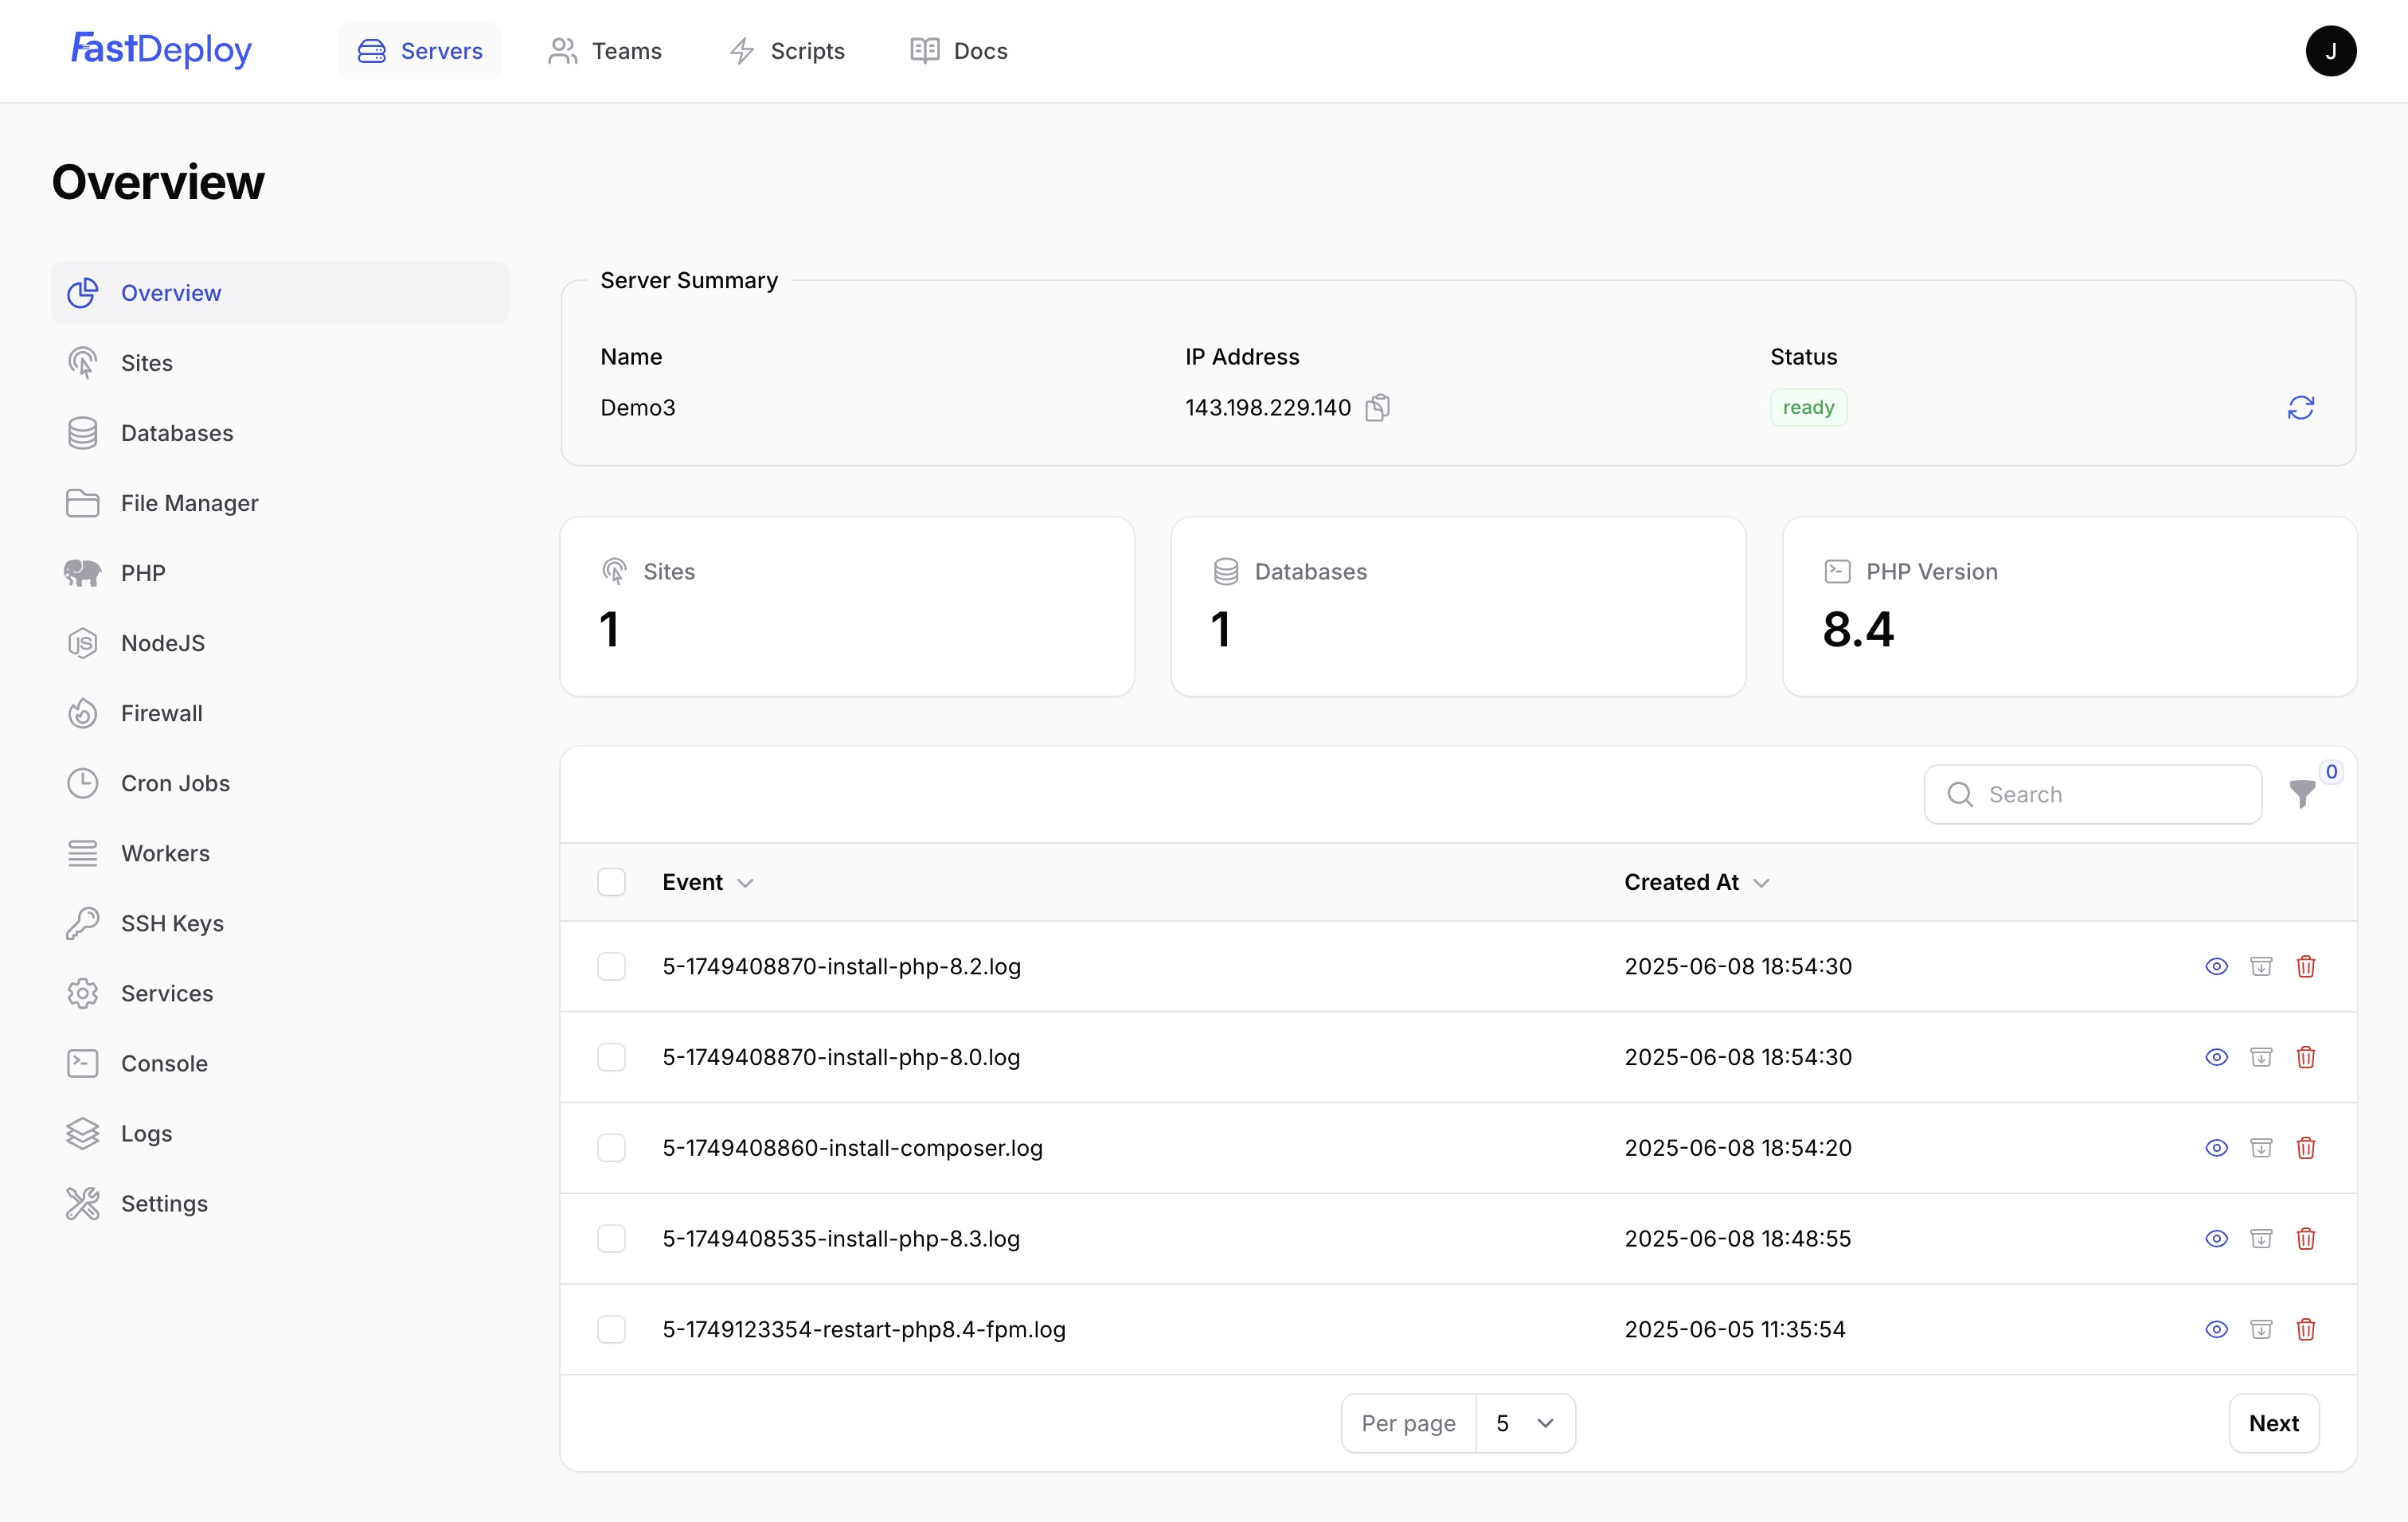Open Firewall in the sidebar

point(280,713)
